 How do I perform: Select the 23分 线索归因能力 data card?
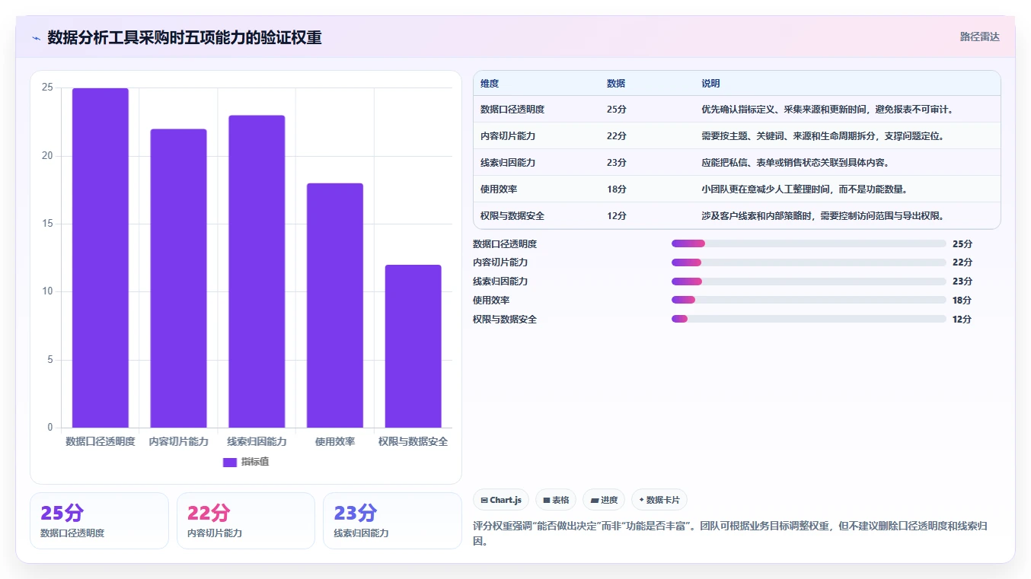click(x=392, y=520)
